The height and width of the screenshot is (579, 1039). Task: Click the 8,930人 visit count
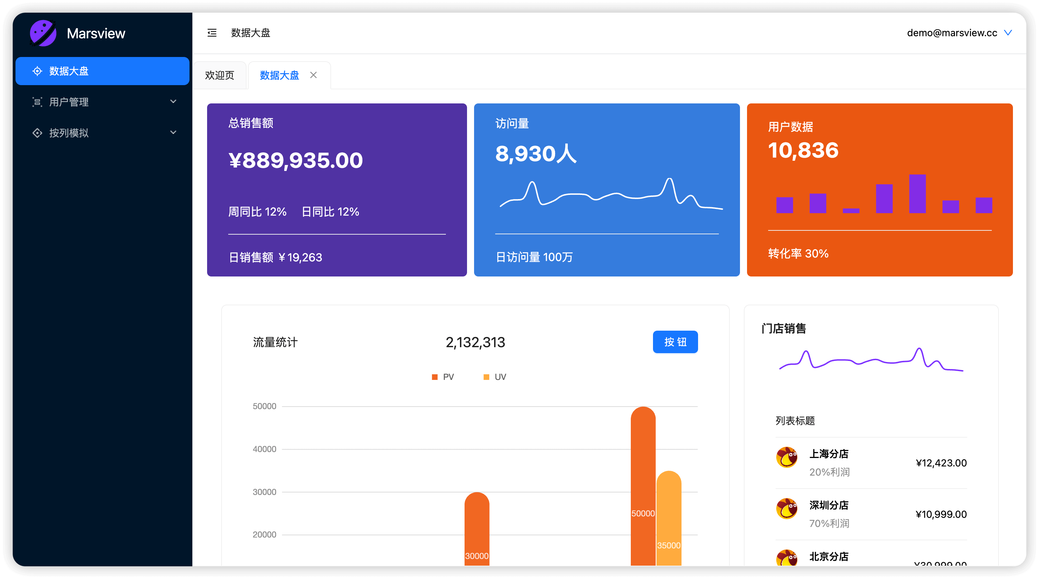(536, 153)
